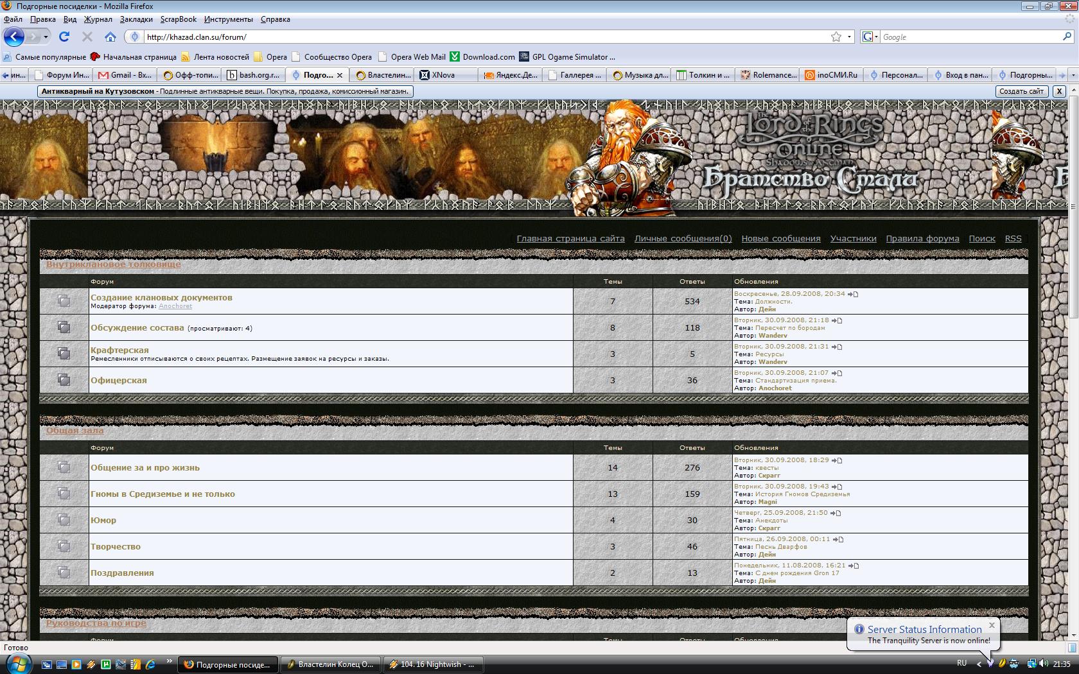Click the gold ring tray icon
This screenshot has height=674, width=1079.
1002,664
